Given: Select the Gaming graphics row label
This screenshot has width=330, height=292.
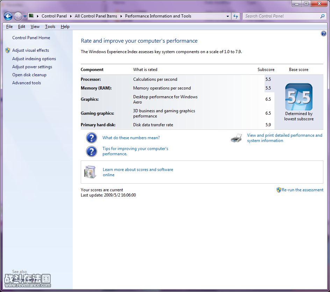Looking at the screenshot, I should (98, 113).
